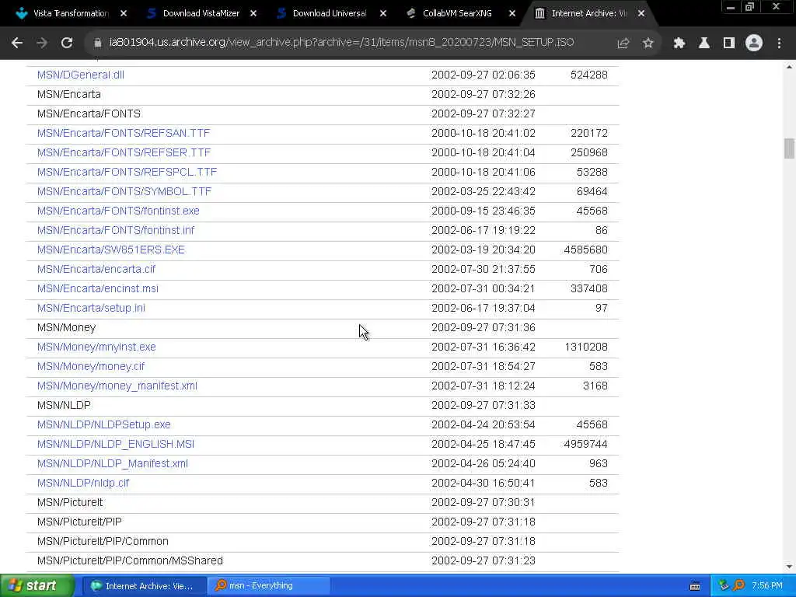Click the Chrome labs flask icon
Viewport: 796px width, 597px height.
704,44
